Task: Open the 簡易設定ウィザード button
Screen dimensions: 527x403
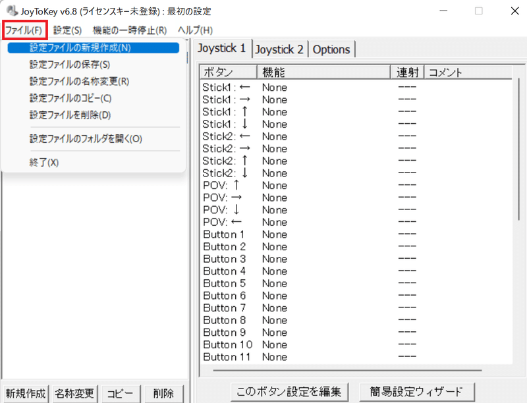Action: tap(417, 392)
